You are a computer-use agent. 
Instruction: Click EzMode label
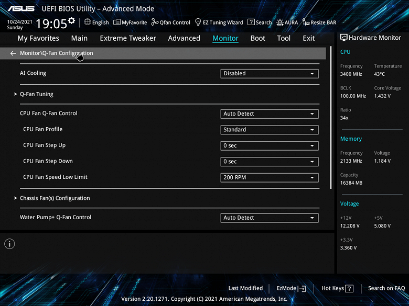tap(286, 288)
